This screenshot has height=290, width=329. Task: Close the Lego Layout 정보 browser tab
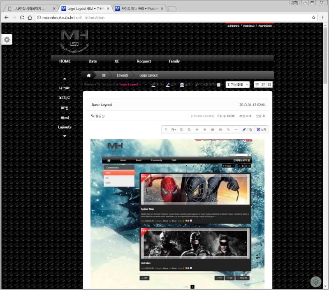click(108, 9)
